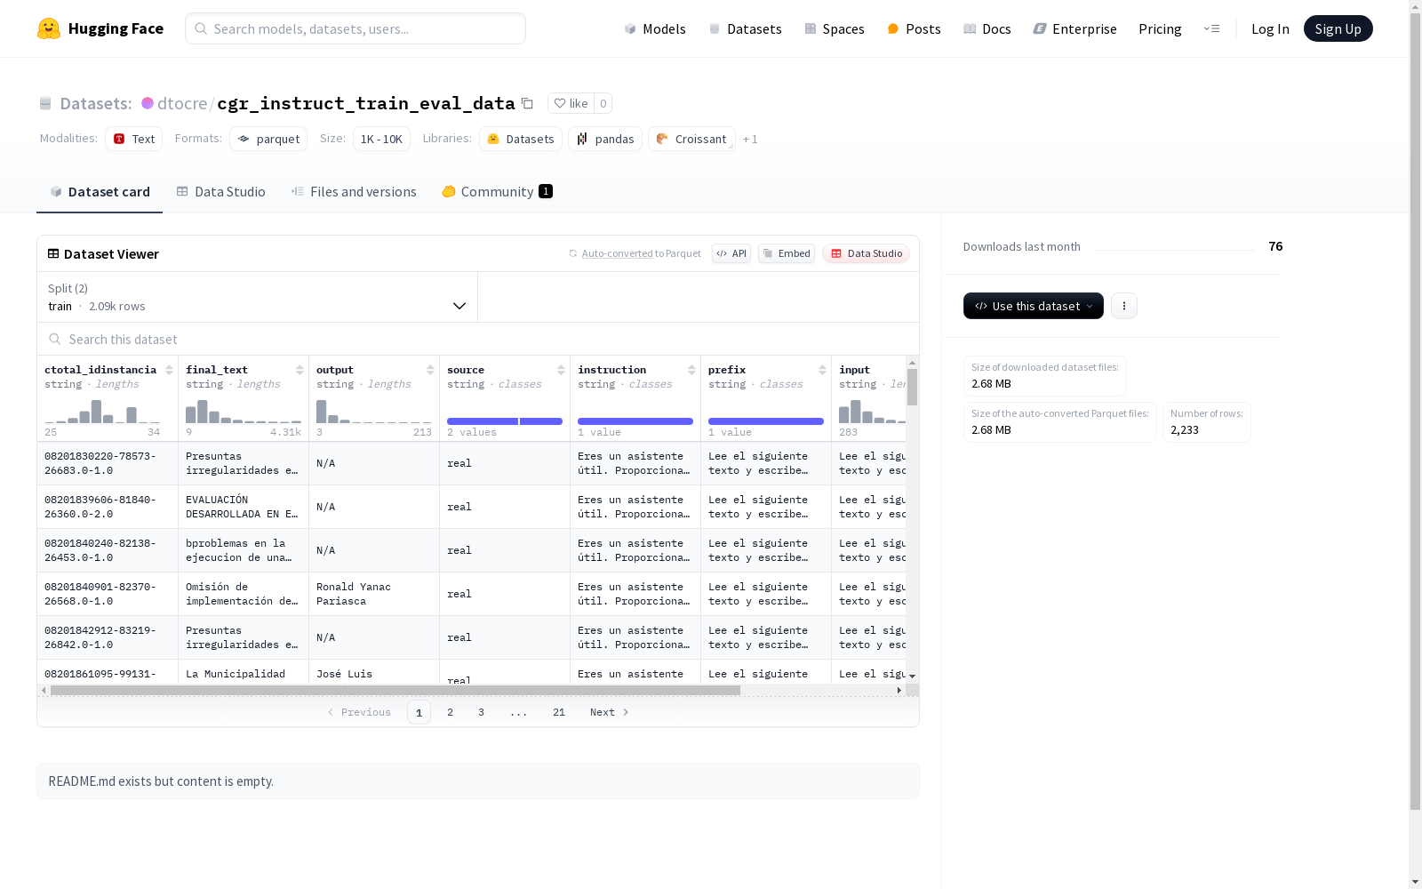Image resolution: width=1422 pixels, height=889 pixels.
Task: Show additional libraries with +1
Action: (x=750, y=139)
